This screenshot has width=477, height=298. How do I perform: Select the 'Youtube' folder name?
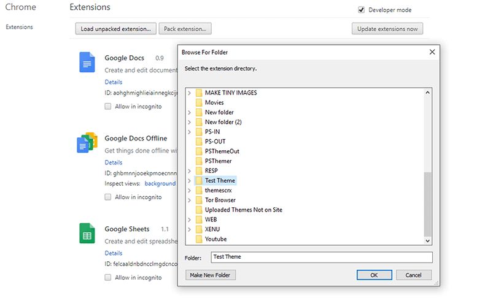pos(215,239)
